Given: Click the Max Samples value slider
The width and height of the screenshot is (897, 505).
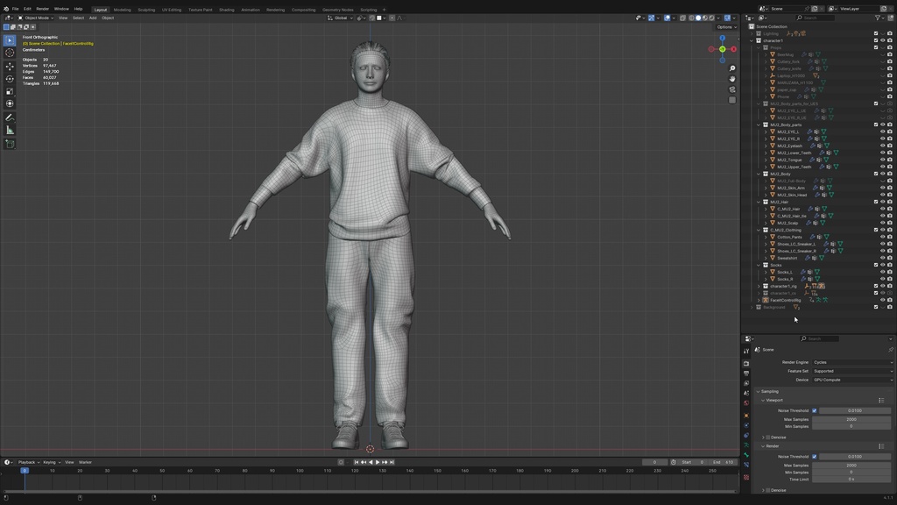Looking at the screenshot, I should [x=851, y=420].
